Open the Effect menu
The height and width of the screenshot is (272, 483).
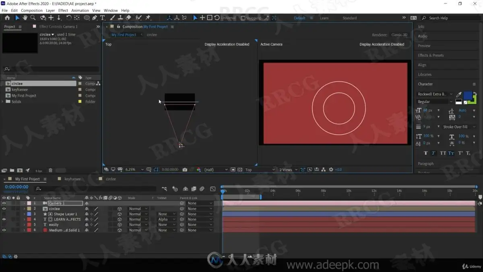[x=63, y=10]
